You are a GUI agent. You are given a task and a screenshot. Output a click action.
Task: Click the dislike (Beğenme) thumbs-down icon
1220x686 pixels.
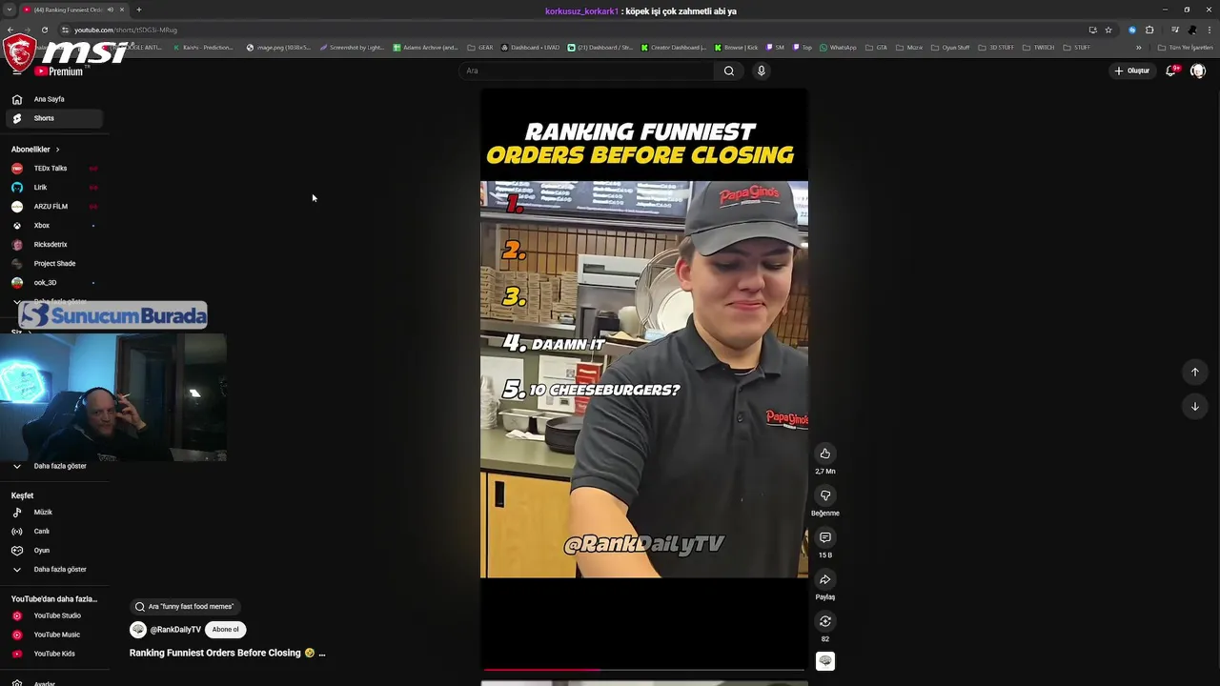[x=825, y=495]
